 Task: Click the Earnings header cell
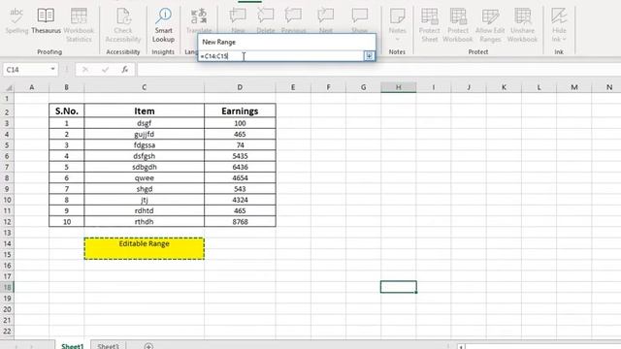click(x=240, y=111)
